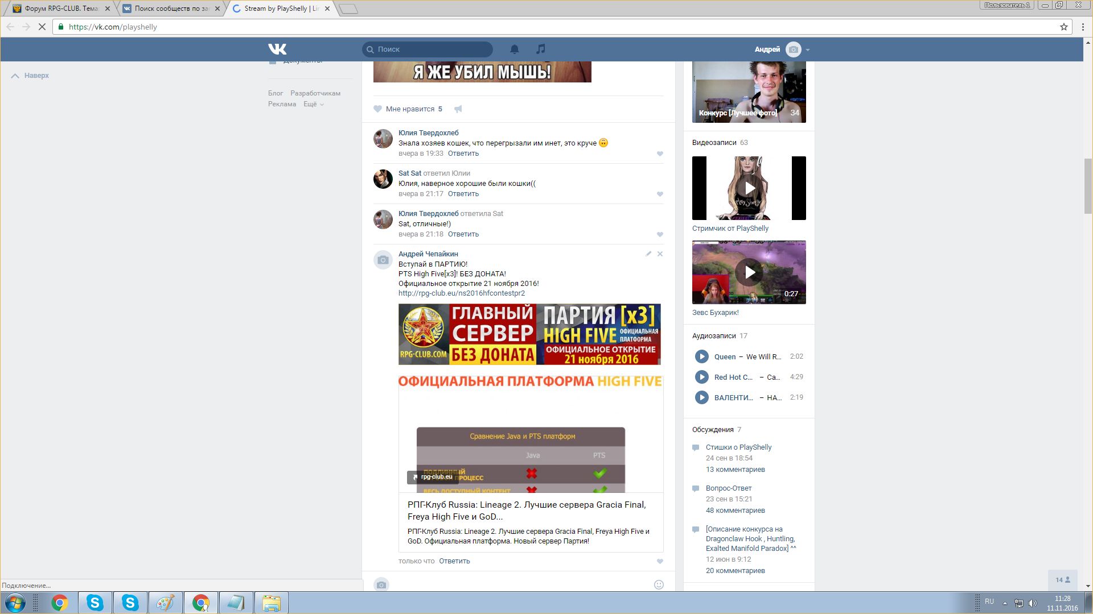Open the first Skype taskbar icon
Image resolution: width=1093 pixels, height=614 pixels.
pyautogui.click(x=94, y=603)
